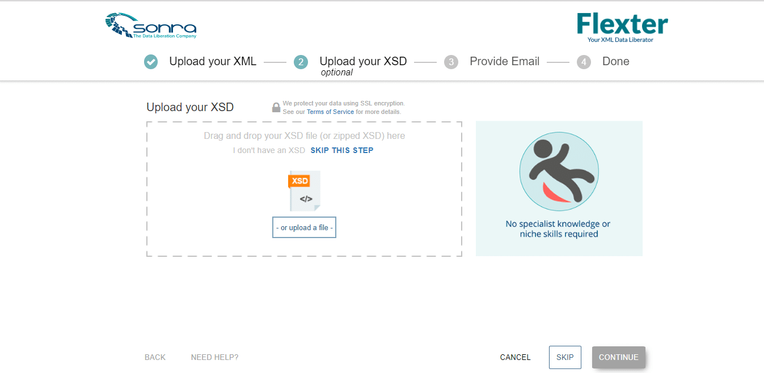
Task: Open the Terms of Service link
Action: click(330, 112)
